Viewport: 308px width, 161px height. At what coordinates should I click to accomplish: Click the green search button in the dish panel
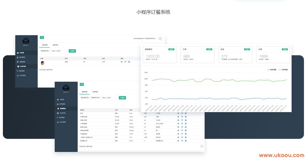(122, 98)
